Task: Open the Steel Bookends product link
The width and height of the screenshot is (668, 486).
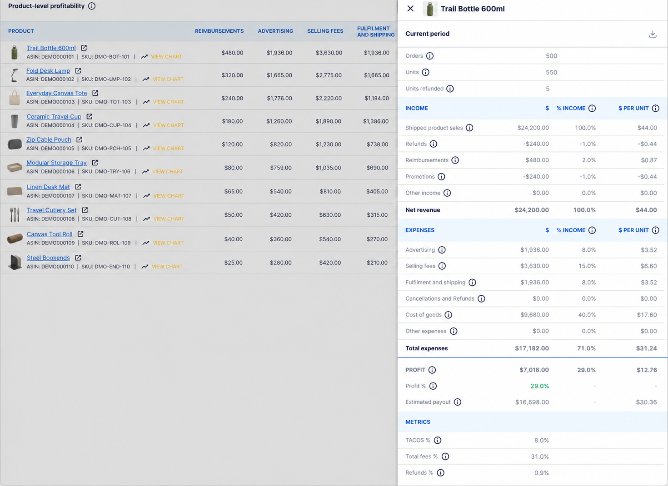Action: tap(48, 258)
